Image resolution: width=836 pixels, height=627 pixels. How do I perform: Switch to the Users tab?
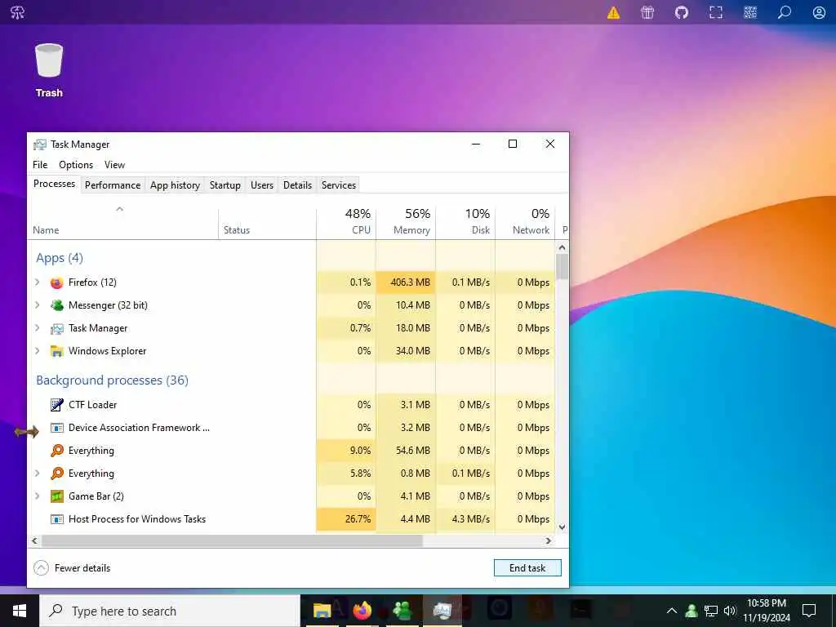click(x=262, y=185)
